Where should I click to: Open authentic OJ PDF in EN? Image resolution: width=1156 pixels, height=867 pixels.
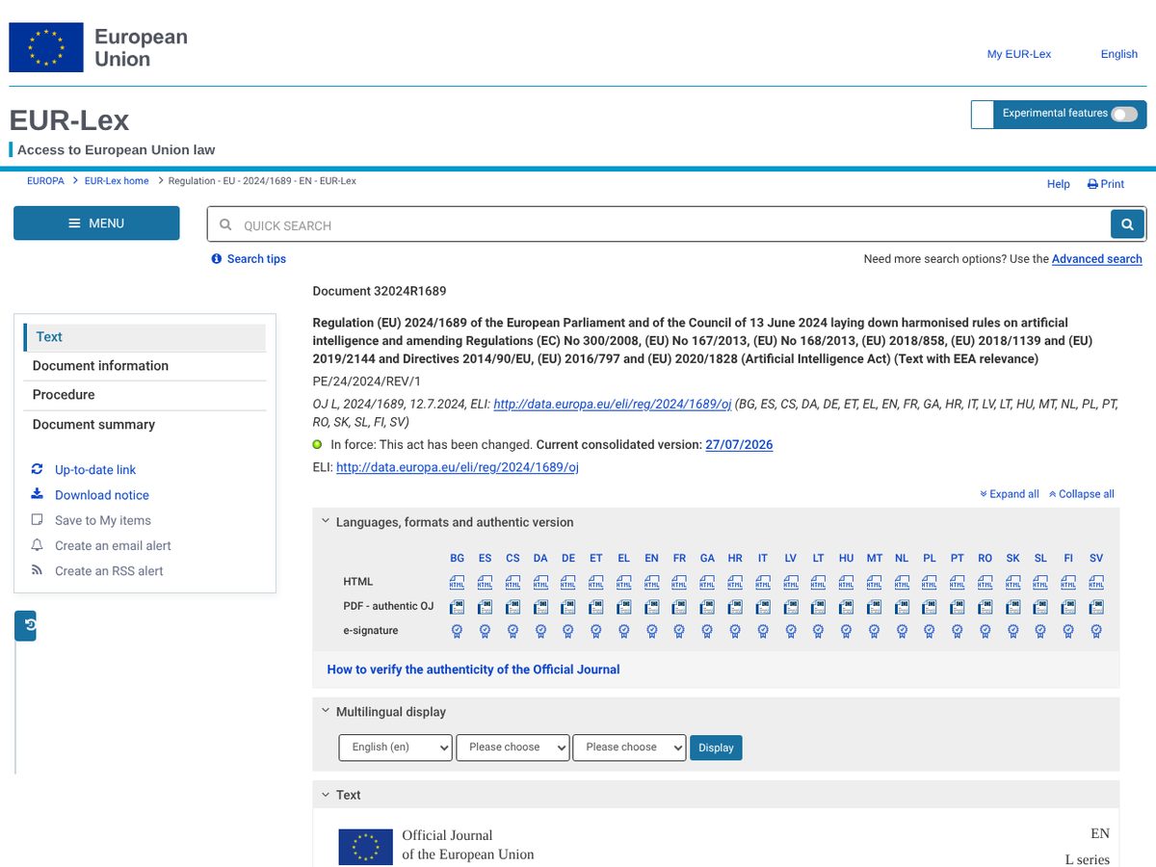(651, 607)
